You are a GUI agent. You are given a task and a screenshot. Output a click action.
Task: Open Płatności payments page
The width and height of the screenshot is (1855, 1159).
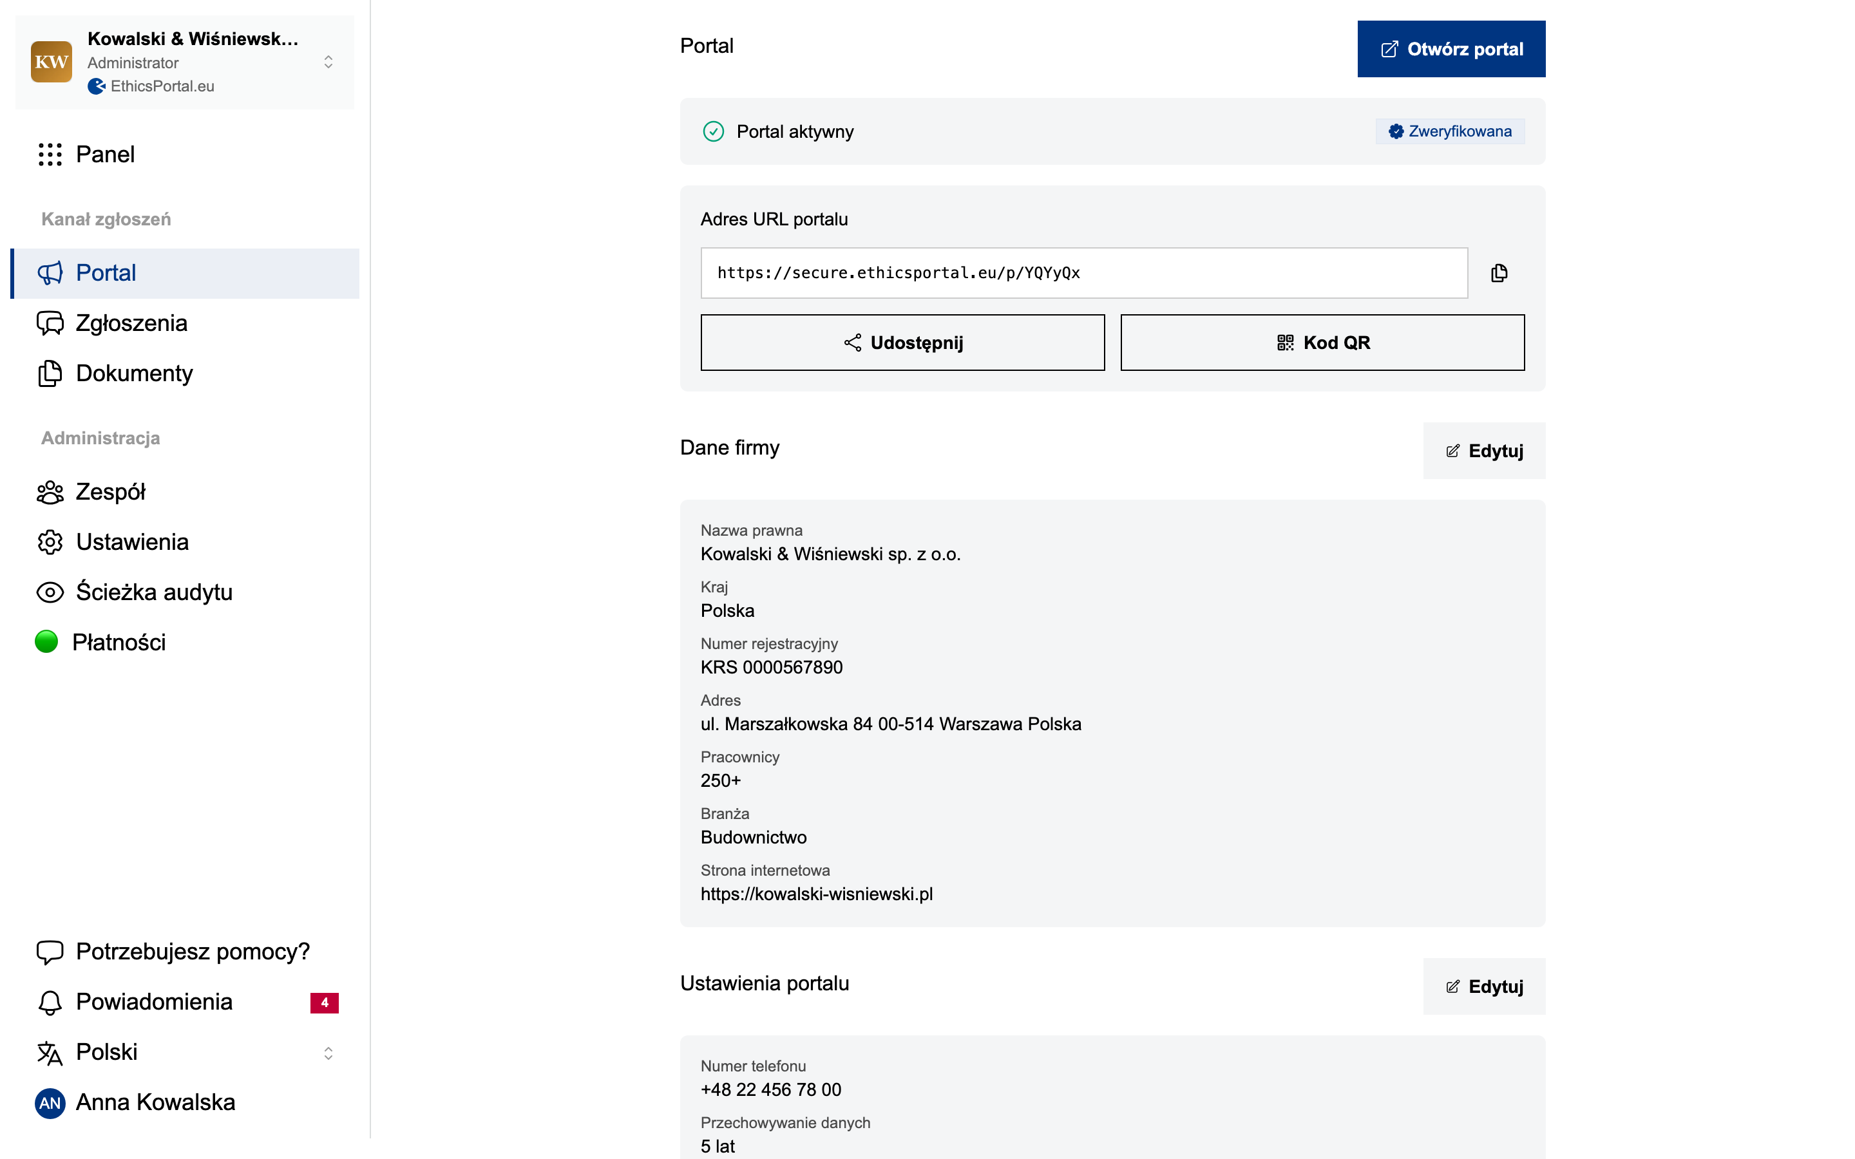[x=185, y=643]
